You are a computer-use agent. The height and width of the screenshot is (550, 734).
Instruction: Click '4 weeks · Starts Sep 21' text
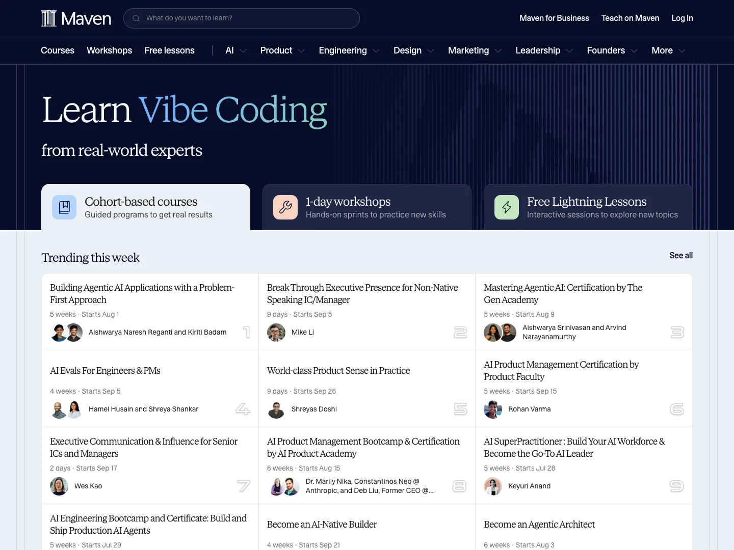click(303, 545)
